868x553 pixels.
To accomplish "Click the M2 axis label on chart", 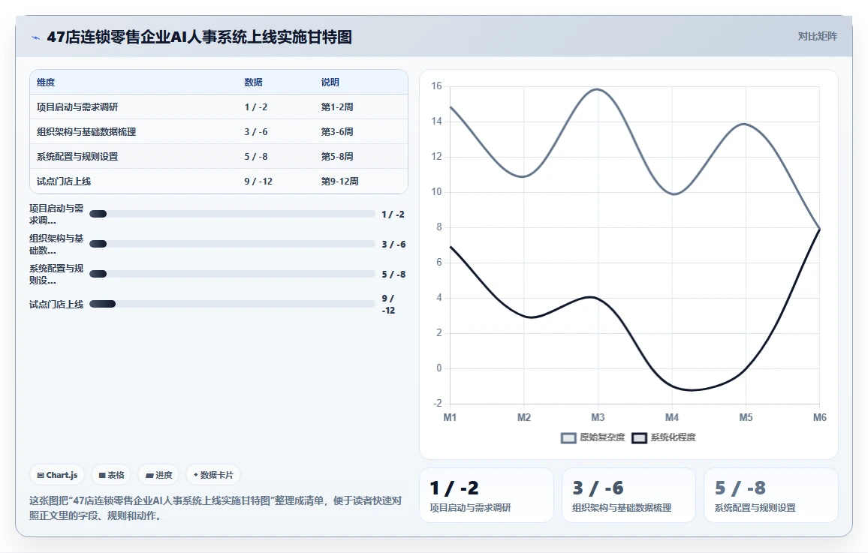I will coord(523,417).
